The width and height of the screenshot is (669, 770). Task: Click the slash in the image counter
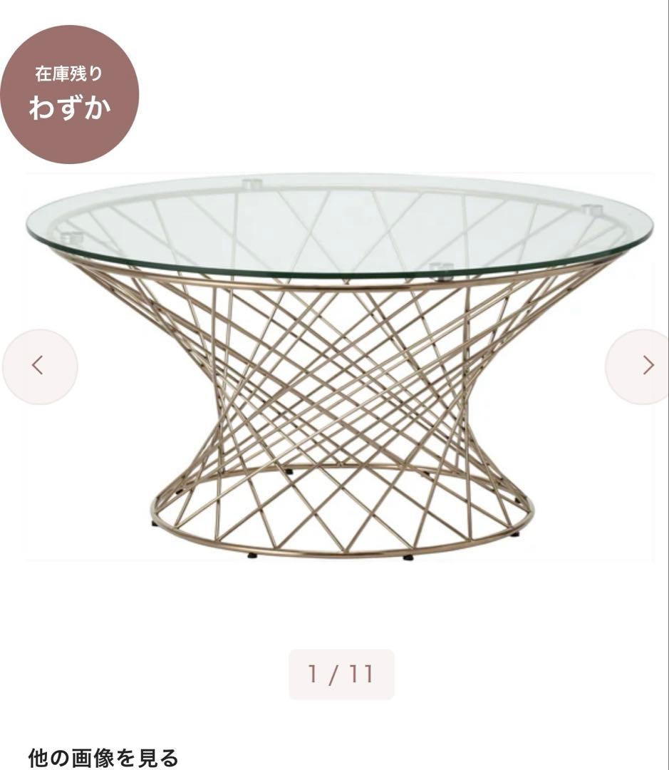pos(333,674)
